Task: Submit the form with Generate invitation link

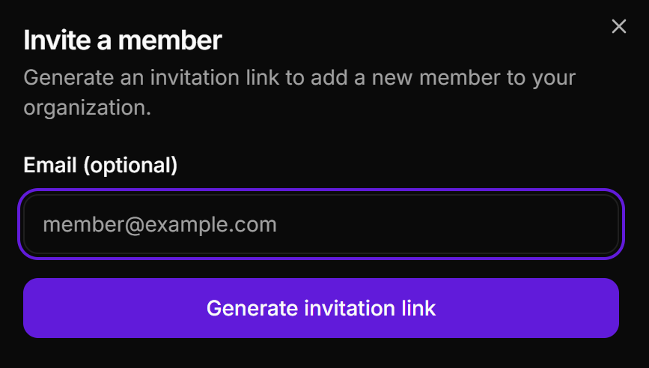Action: click(x=321, y=308)
